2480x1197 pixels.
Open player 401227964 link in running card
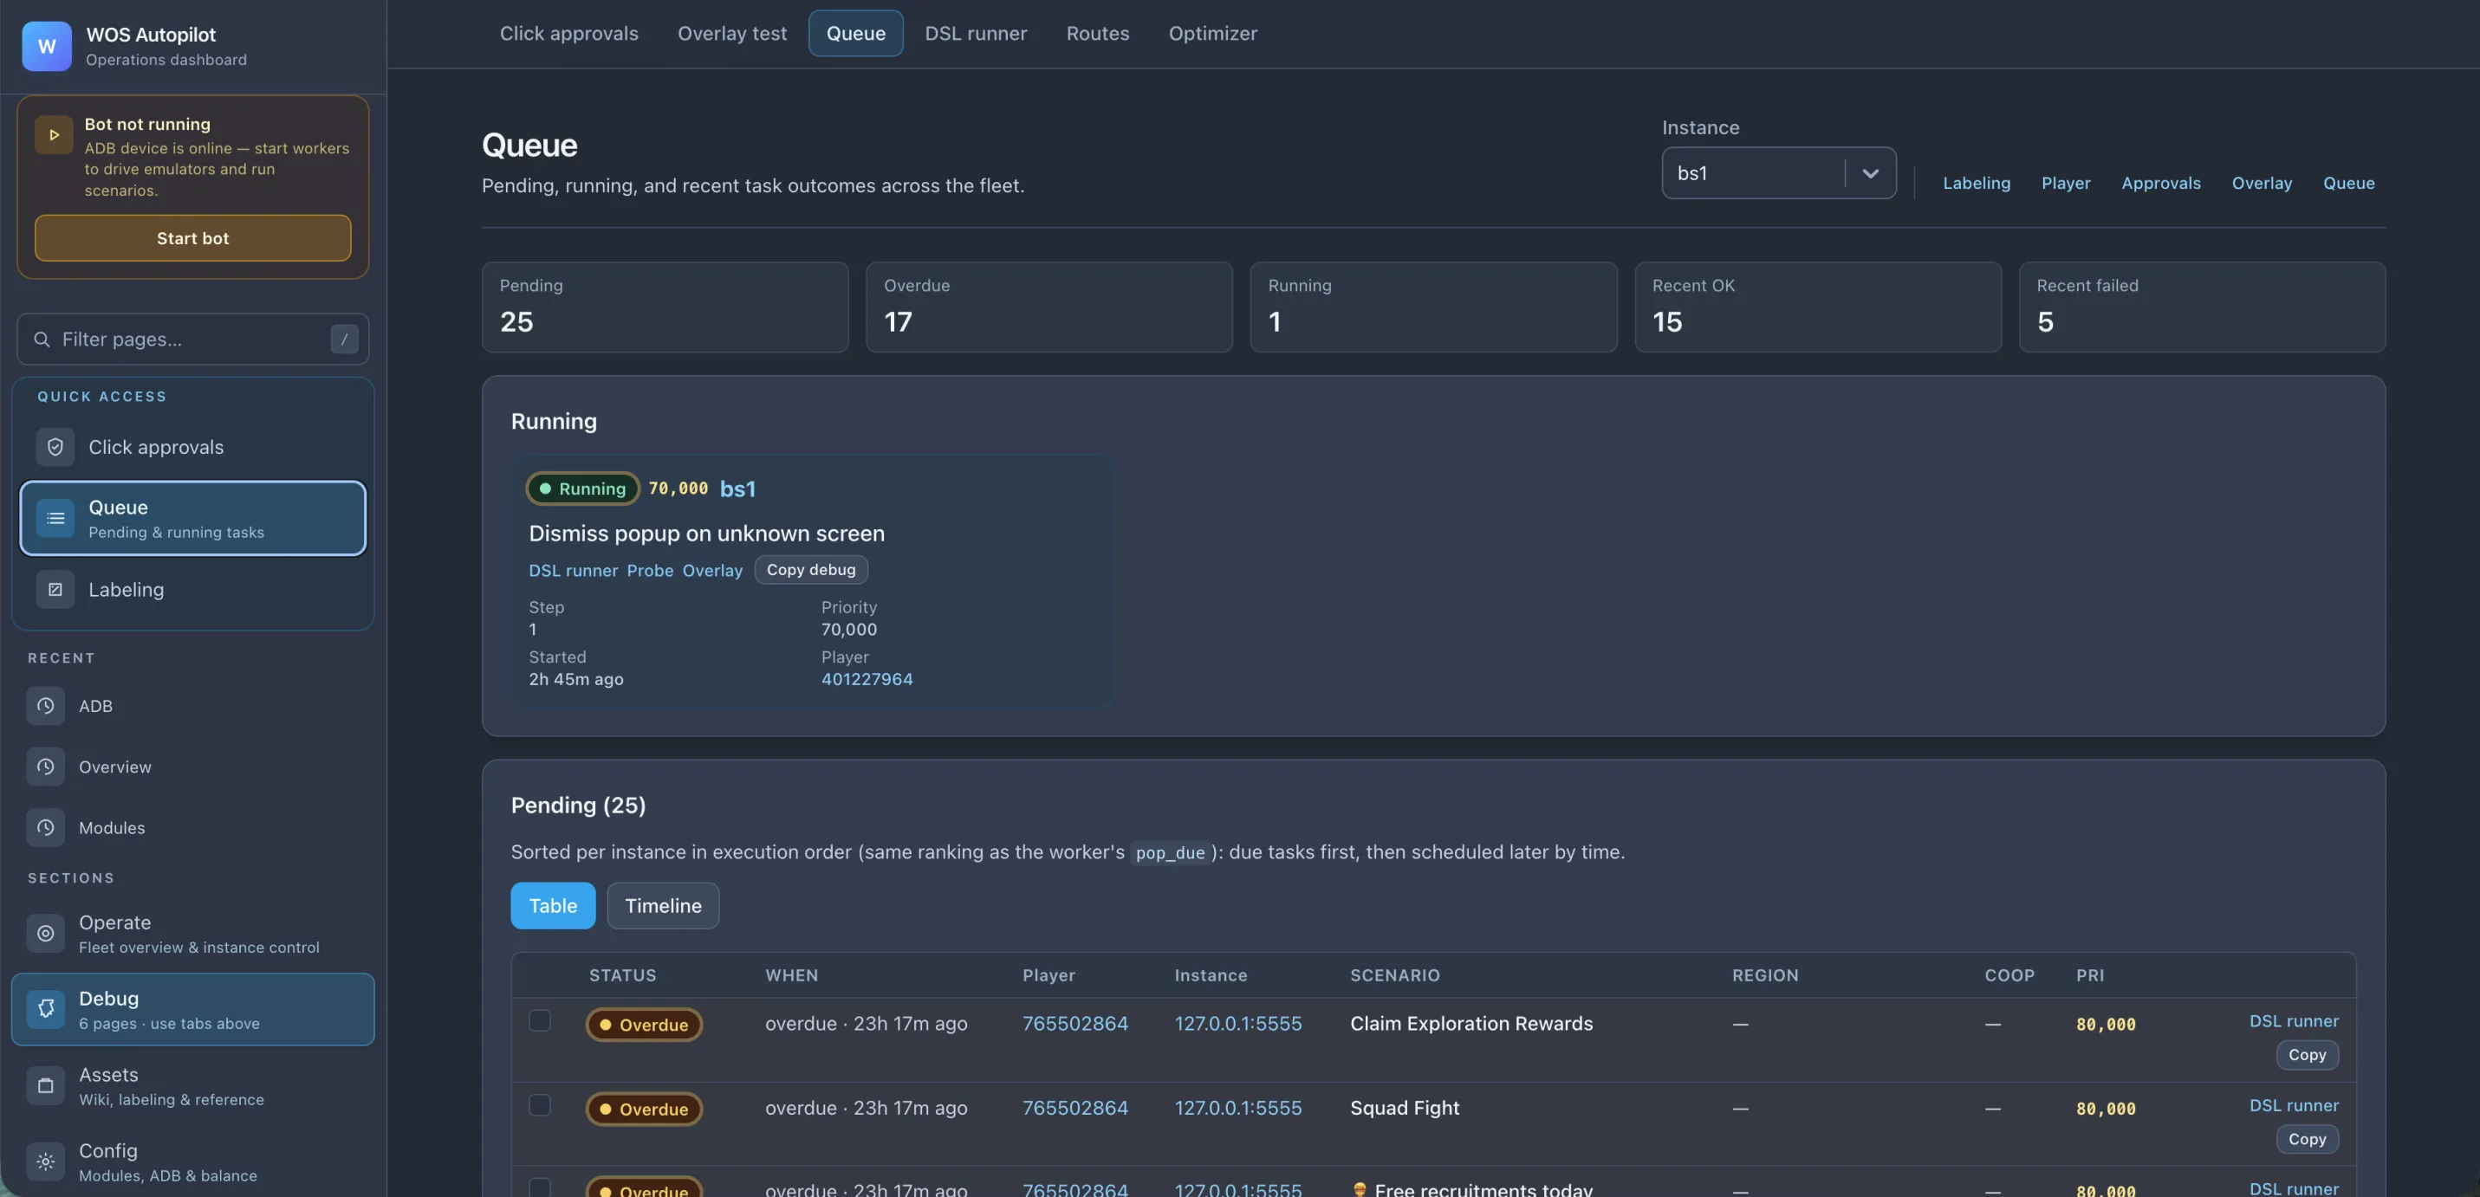coord(867,679)
